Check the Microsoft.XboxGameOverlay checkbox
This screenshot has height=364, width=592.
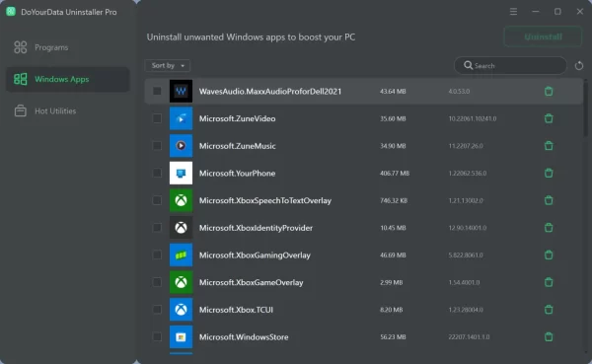point(157,282)
